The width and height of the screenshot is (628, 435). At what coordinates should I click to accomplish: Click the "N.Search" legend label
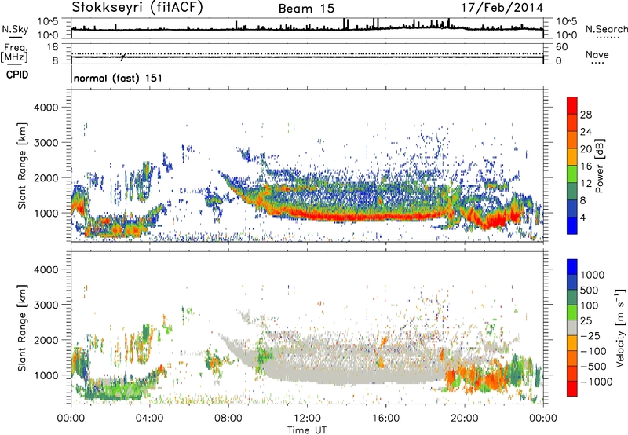point(606,29)
